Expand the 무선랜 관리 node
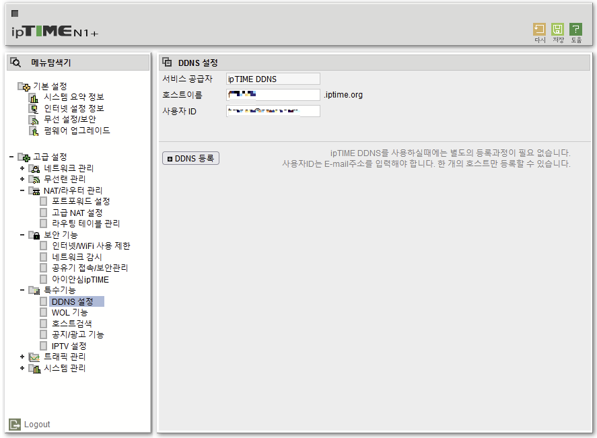The height and width of the screenshot is (438, 597). [x=22, y=179]
